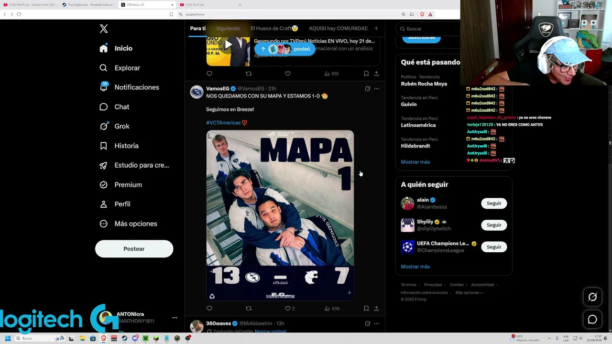
Task: View VamosEG post analytics 459
Action: (332, 309)
